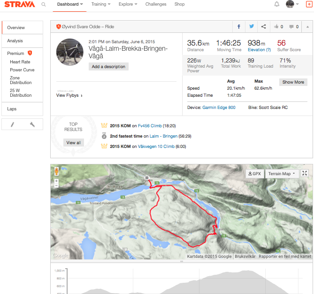
Task: Open the notifications bell
Action: point(277,4)
